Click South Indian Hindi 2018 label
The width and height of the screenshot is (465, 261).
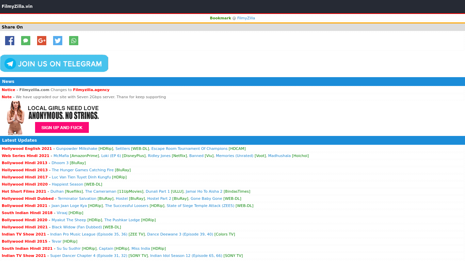click(27, 213)
